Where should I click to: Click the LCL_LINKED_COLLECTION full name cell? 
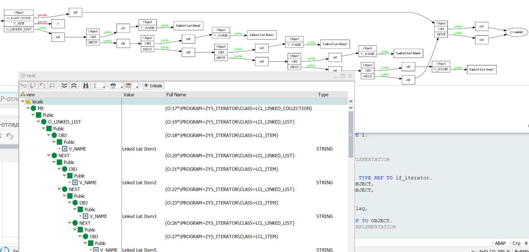pos(239,108)
